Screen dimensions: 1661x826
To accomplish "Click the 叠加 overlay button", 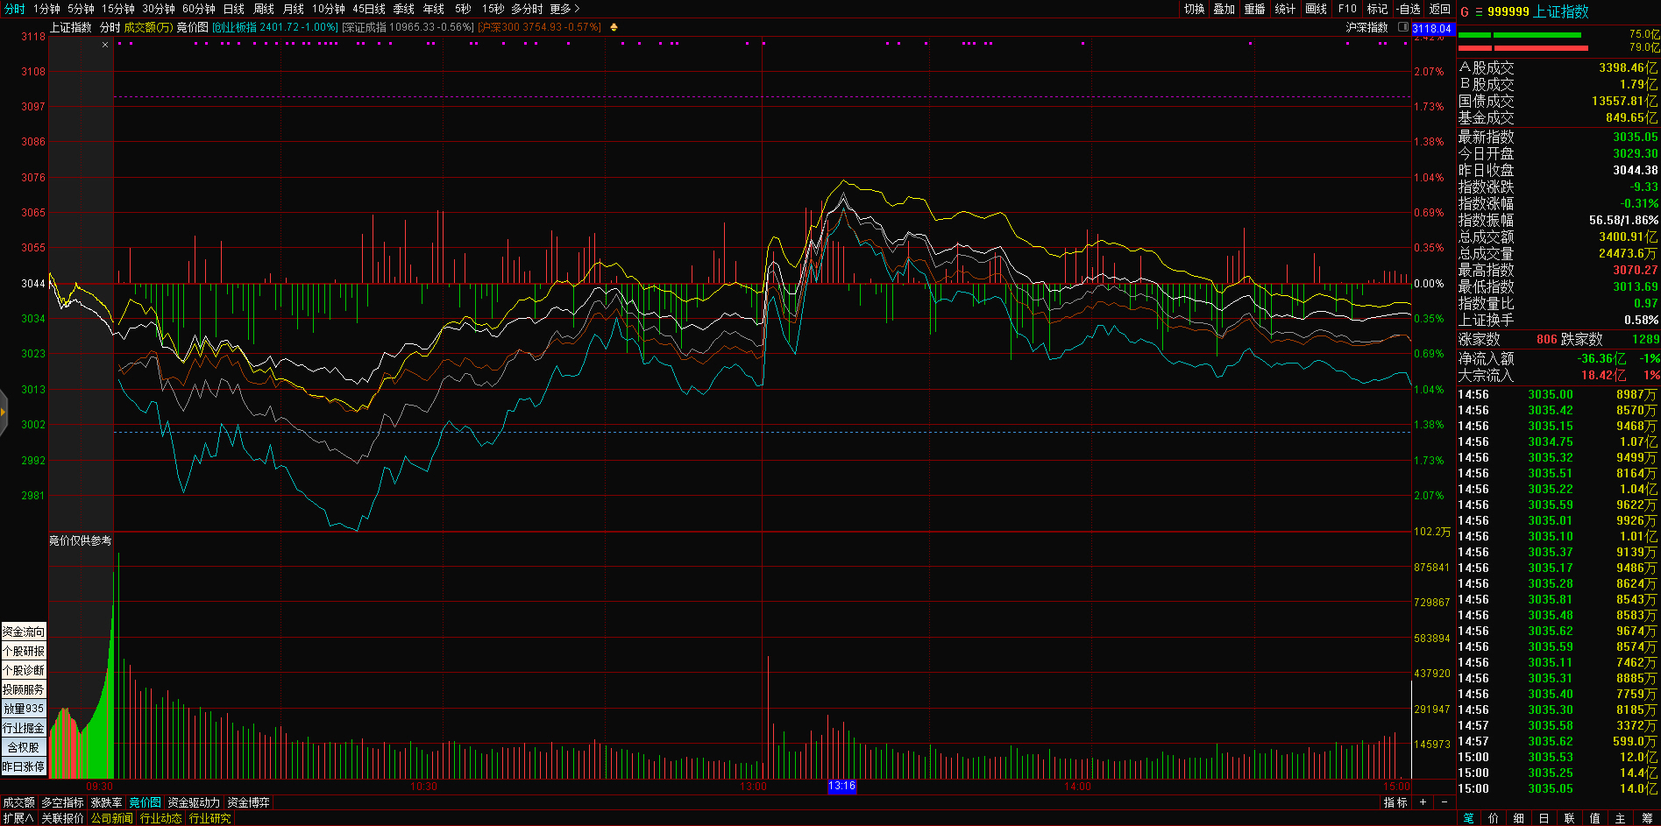I will click(x=1224, y=9).
